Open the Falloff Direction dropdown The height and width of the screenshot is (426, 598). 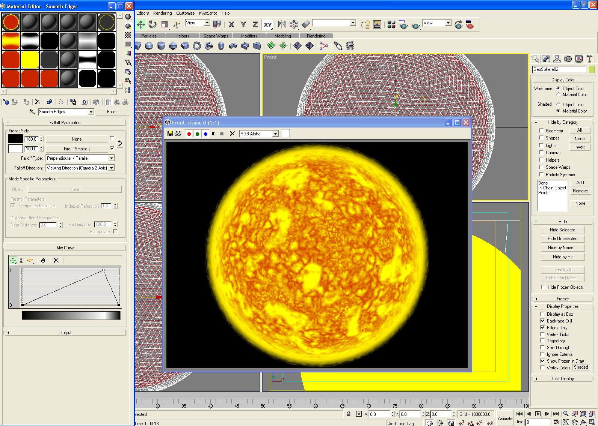(111, 168)
